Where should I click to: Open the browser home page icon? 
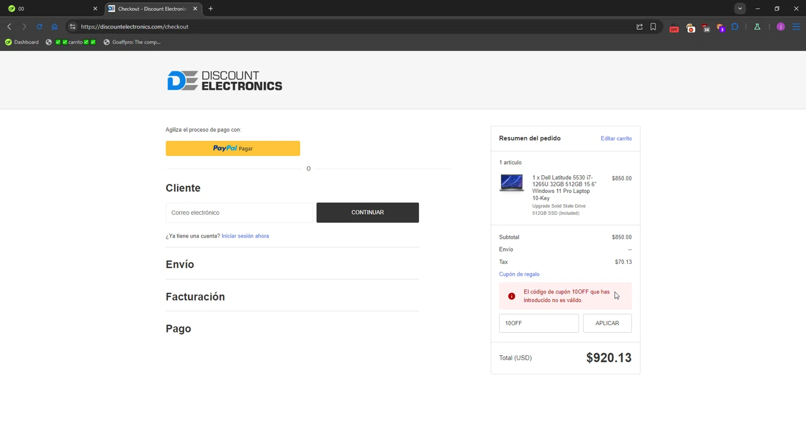pyautogui.click(x=54, y=26)
